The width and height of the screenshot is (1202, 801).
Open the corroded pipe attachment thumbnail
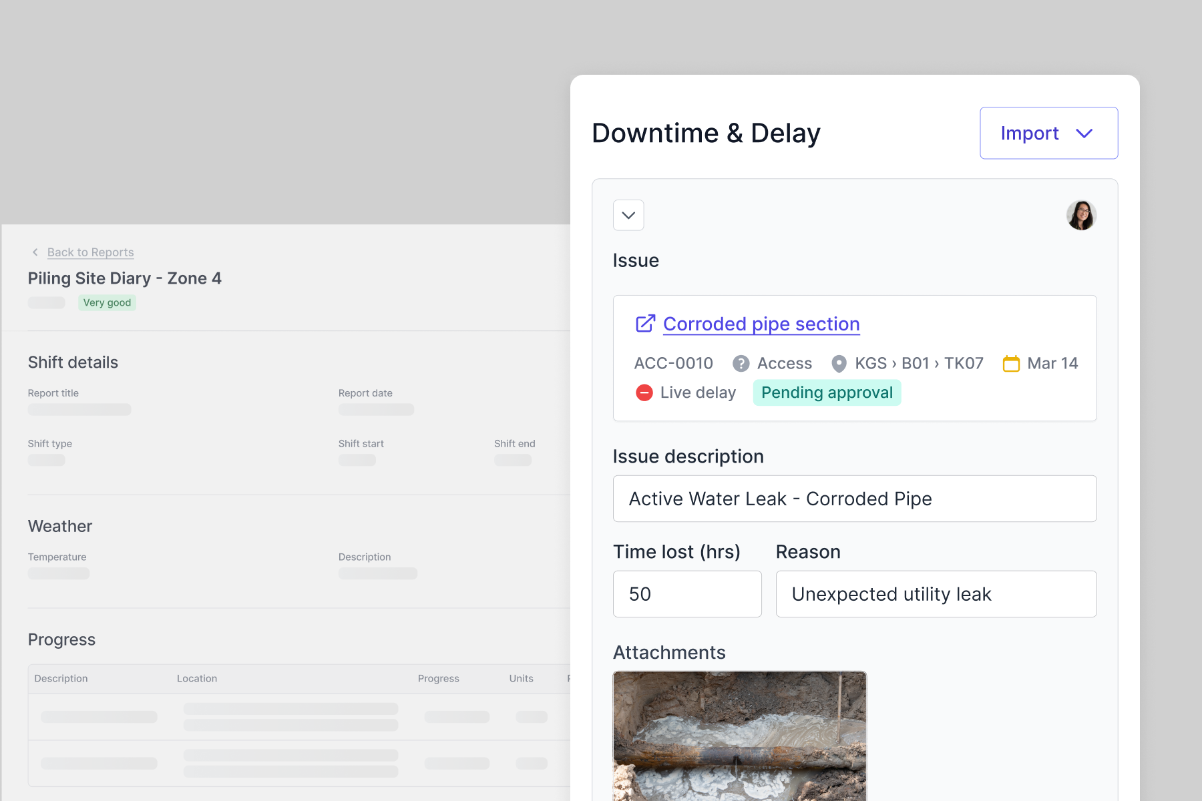click(x=740, y=736)
